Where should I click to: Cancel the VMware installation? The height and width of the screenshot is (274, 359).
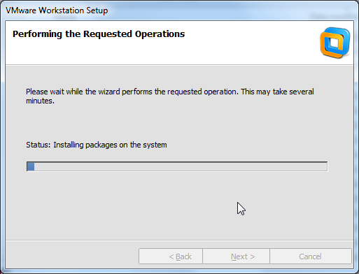[x=311, y=257]
